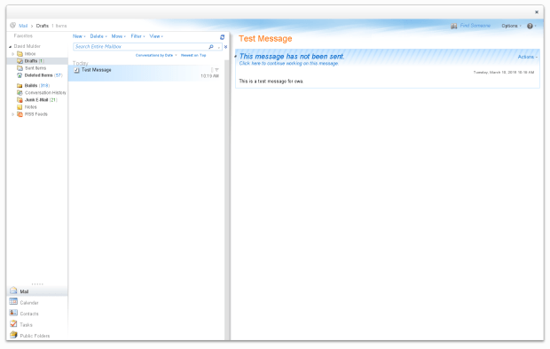Click the navigation pane resize dots

(x=37, y=283)
